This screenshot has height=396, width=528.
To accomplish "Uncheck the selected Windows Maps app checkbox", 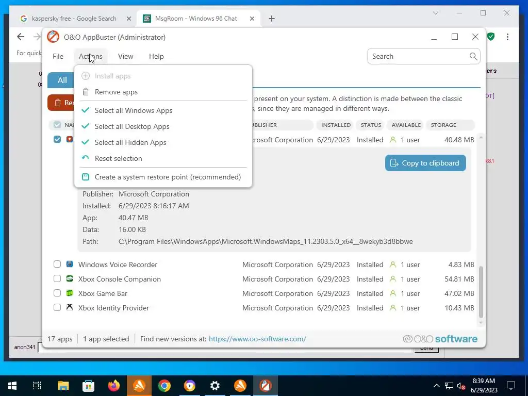I will click(x=57, y=139).
